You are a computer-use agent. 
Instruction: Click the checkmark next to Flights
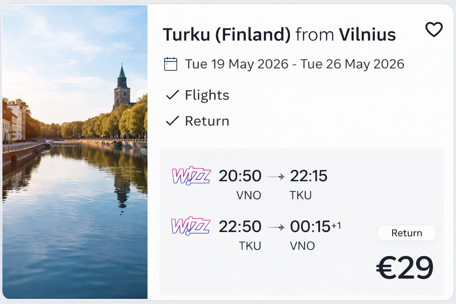172,95
